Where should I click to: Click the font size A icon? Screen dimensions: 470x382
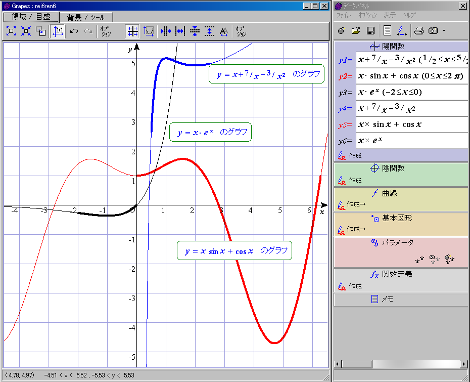click(x=224, y=31)
